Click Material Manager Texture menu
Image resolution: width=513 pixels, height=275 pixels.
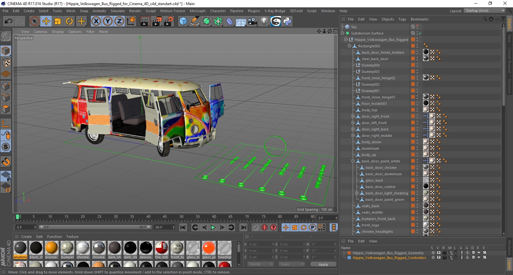[72, 237]
